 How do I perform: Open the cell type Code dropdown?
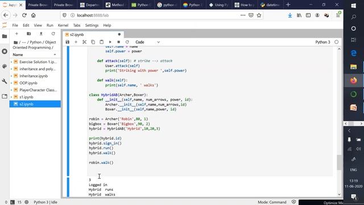[148, 42]
